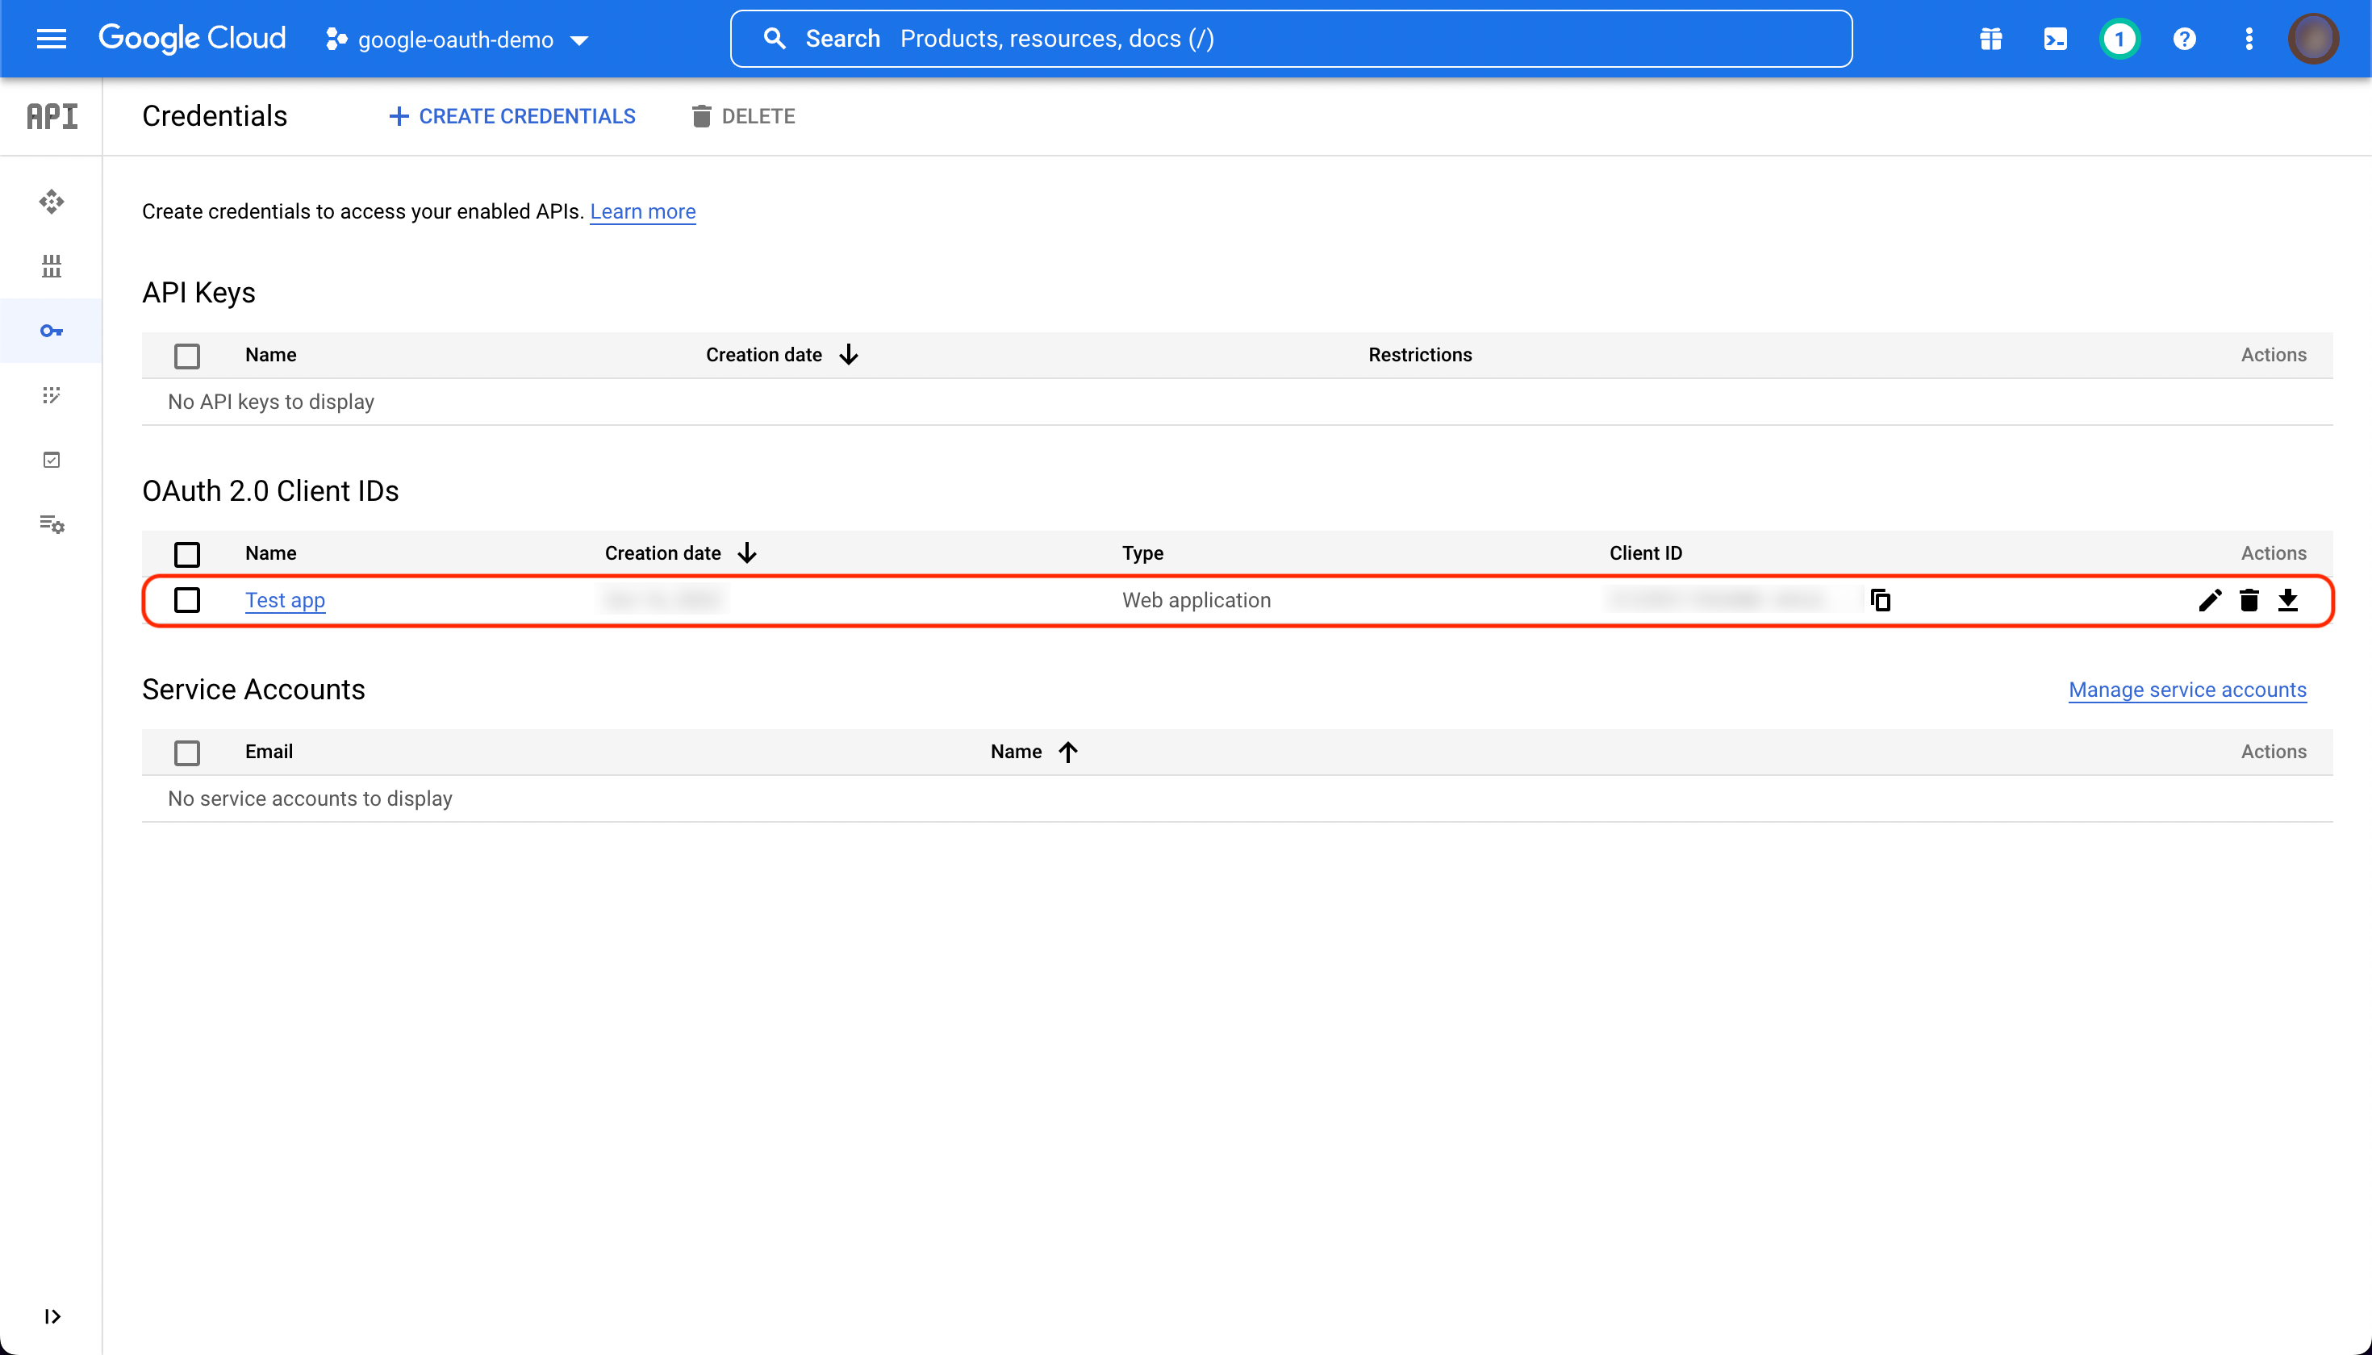Copy the Test app client ID

[1880, 600]
